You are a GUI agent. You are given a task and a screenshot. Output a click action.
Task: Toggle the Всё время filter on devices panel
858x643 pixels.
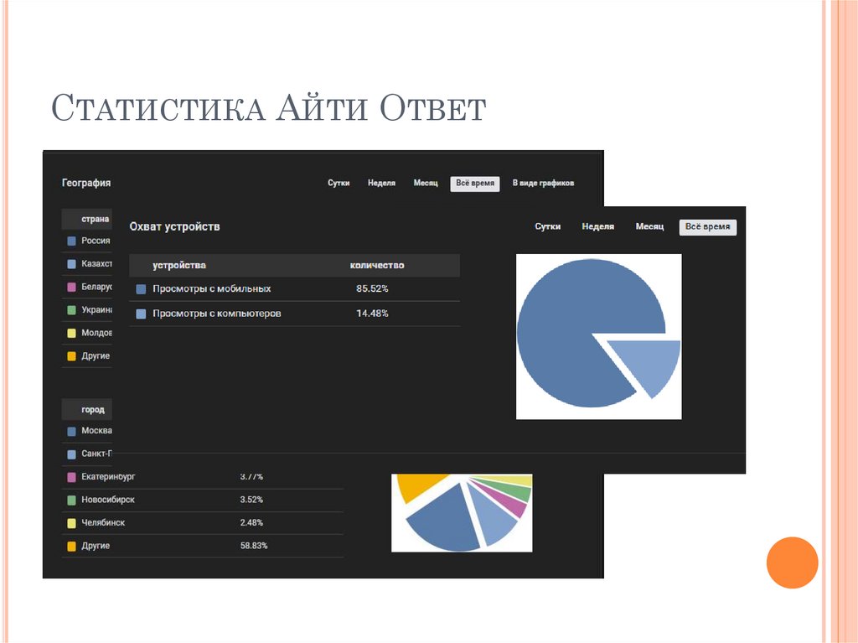click(x=708, y=226)
